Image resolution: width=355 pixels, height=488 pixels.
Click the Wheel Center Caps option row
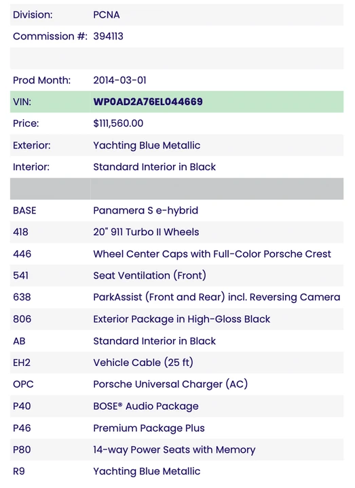(176, 254)
